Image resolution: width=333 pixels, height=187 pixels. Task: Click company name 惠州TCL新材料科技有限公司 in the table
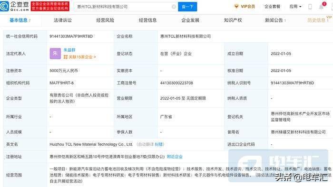tap(185, 36)
